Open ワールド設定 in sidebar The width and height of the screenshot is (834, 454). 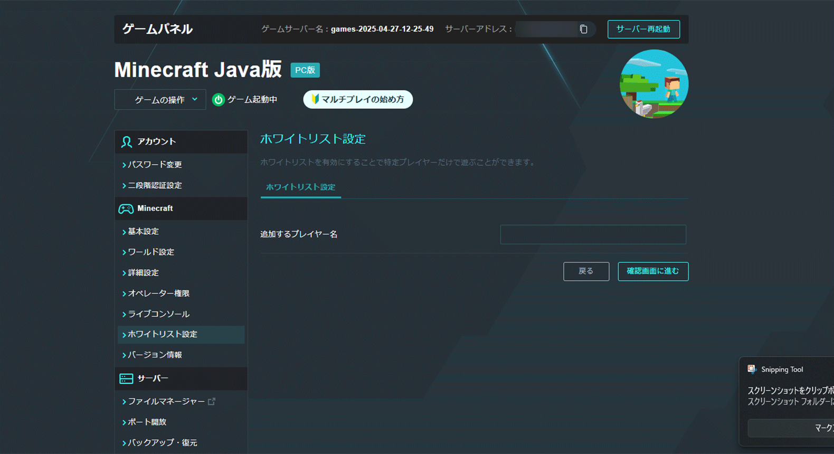point(151,252)
